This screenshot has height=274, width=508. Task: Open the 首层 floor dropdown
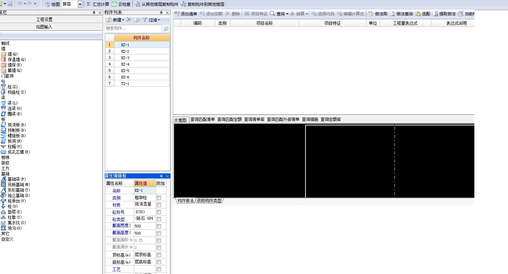[x=80, y=4]
